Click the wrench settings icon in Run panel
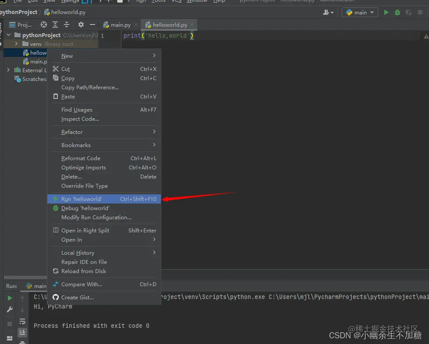 [x=10, y=309]
